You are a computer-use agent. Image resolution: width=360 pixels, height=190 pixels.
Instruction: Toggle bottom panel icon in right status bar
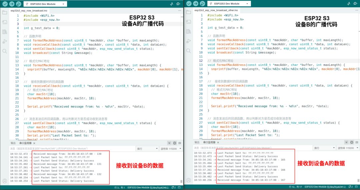356,187
